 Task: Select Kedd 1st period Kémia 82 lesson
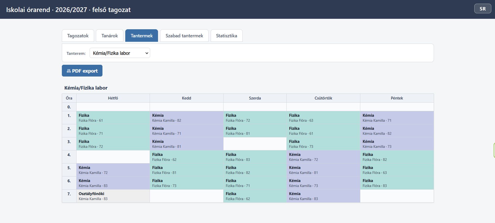click(187, 118)
